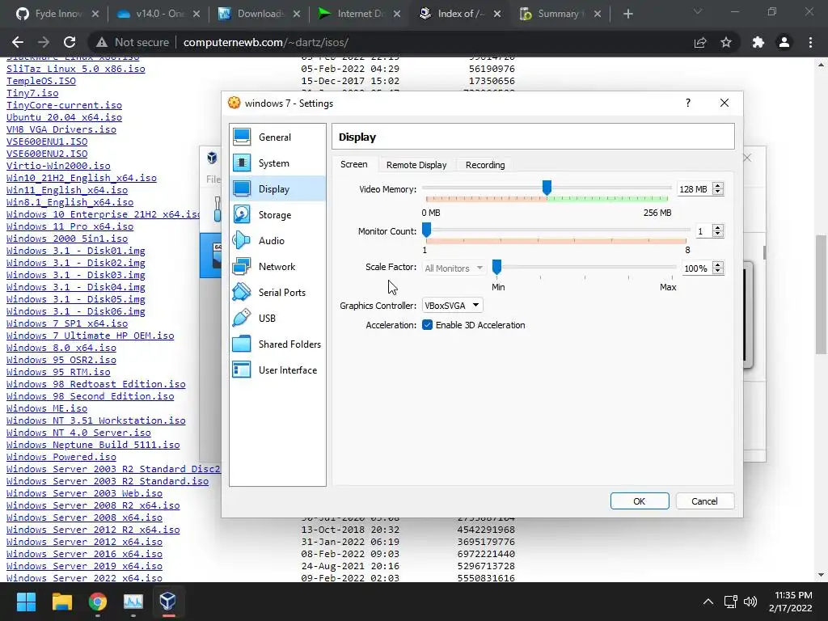Share this page icon in address bar
Image resolution: width=828 pixels, height=621 pixels.
700,42
